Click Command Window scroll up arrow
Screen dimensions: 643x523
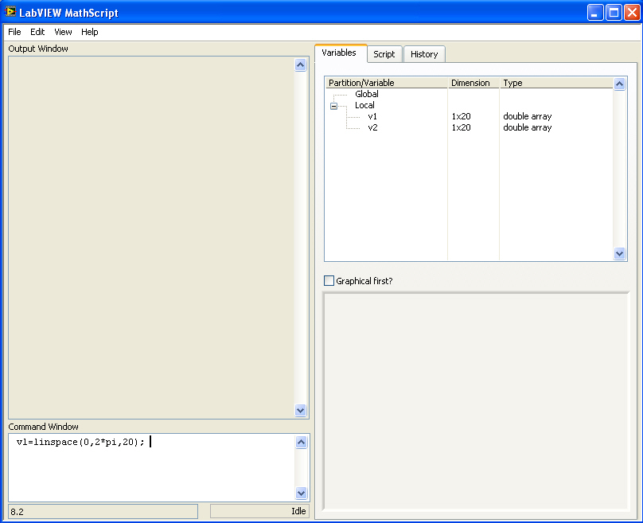pos(301,442)
